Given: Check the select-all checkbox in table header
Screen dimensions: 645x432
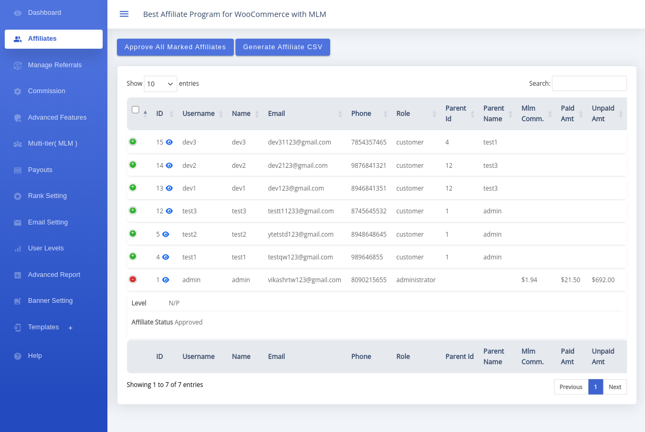Looking at the screenshot, I should click(135, 110).
